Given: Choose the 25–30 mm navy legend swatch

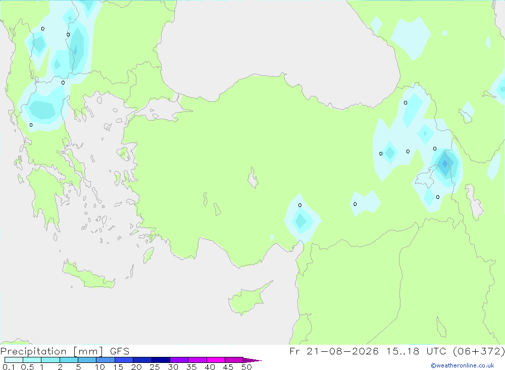Looking at the screenshot, I should pyautogui.click(x=161, y=360).
